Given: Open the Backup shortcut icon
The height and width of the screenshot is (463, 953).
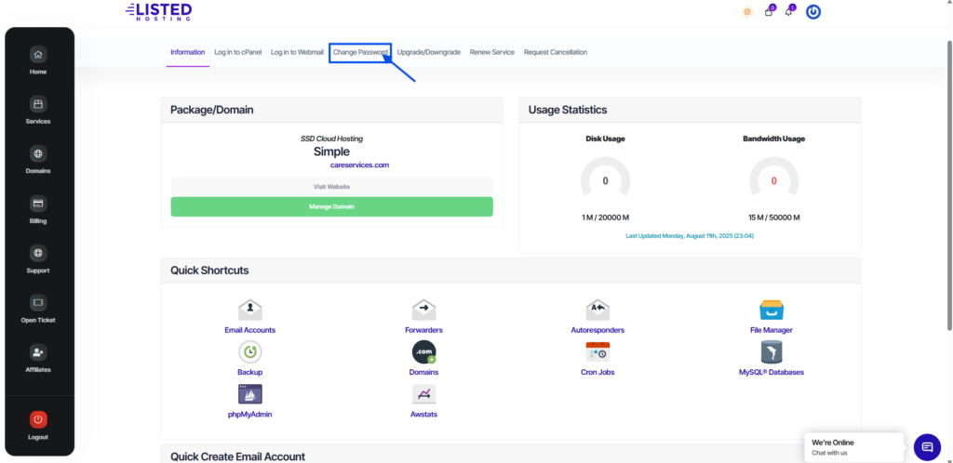Looking at the screenshot, I should [249, 352].
